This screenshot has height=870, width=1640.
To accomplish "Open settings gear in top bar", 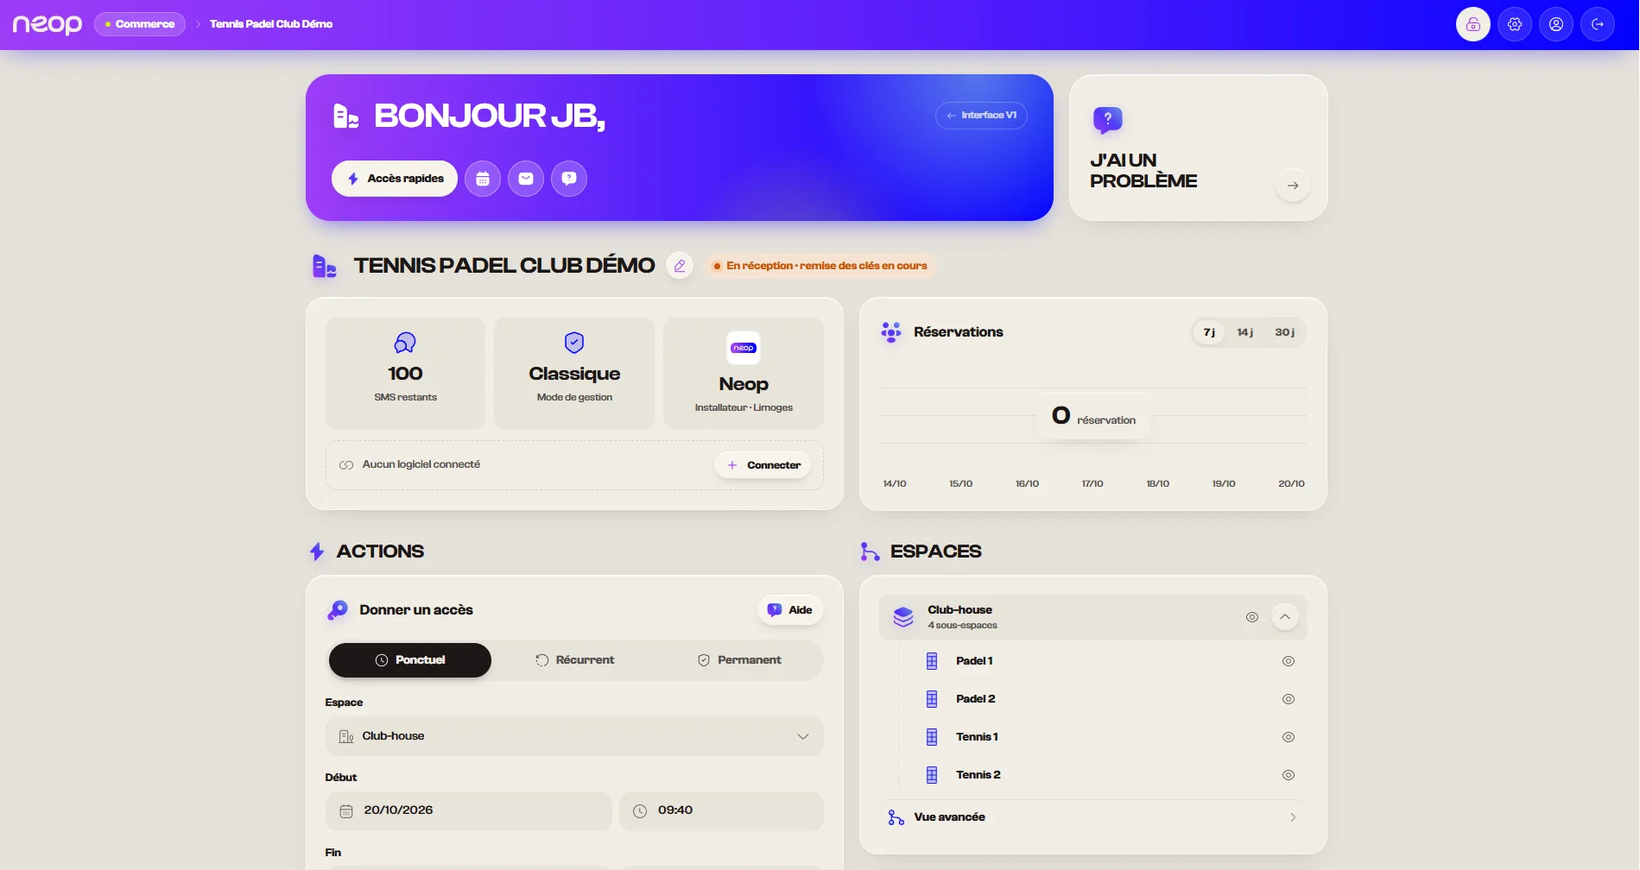I will 1515,24.
